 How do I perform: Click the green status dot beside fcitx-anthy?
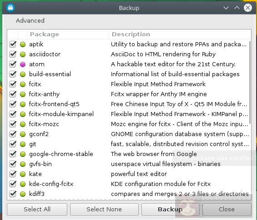[x=23, y=94]
